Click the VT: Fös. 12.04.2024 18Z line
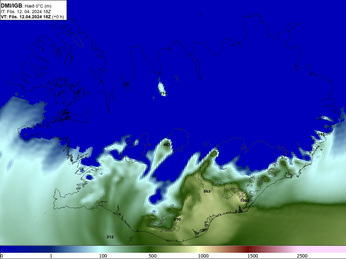The width and height of the screenshot is (346, 259). 32,17
